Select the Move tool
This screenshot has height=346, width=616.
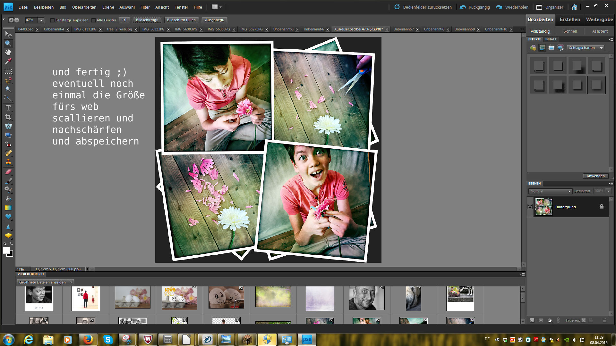[x=8, y=34]
